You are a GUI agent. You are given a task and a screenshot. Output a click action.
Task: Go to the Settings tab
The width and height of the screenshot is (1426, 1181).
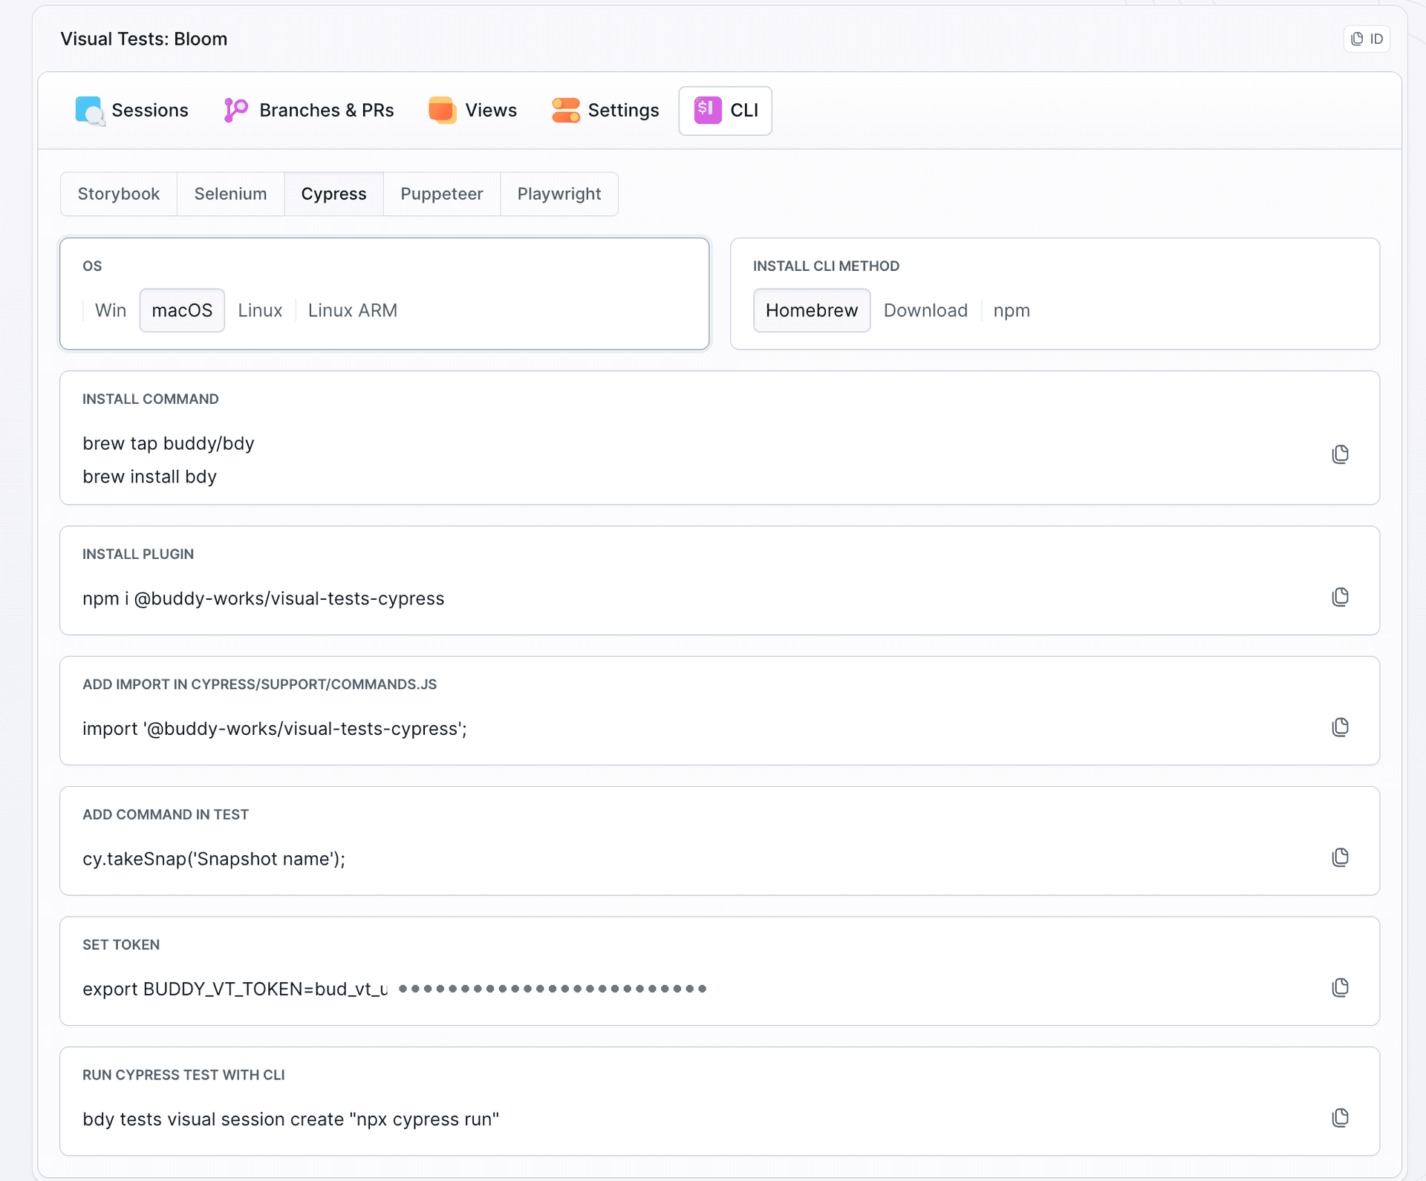point(605,111)
